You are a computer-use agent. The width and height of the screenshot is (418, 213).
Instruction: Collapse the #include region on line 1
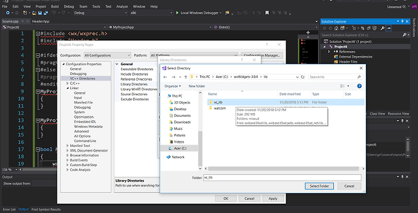(38, 34)
